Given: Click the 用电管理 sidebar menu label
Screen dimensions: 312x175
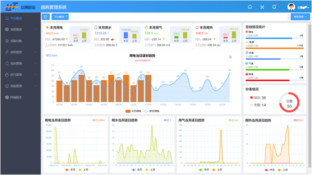Looking at the screenshot, I should pyautogui.click(x=16, y=52).
